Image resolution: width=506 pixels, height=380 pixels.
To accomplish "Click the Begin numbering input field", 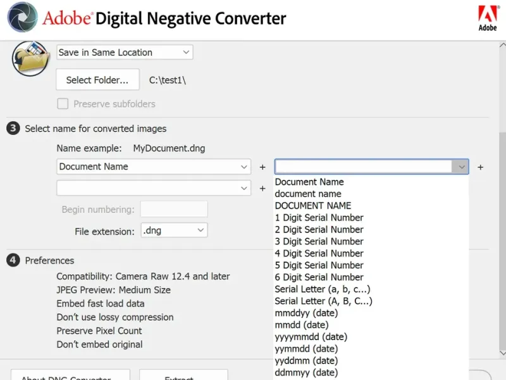I will pyautogui.click(x=173, y=210).
